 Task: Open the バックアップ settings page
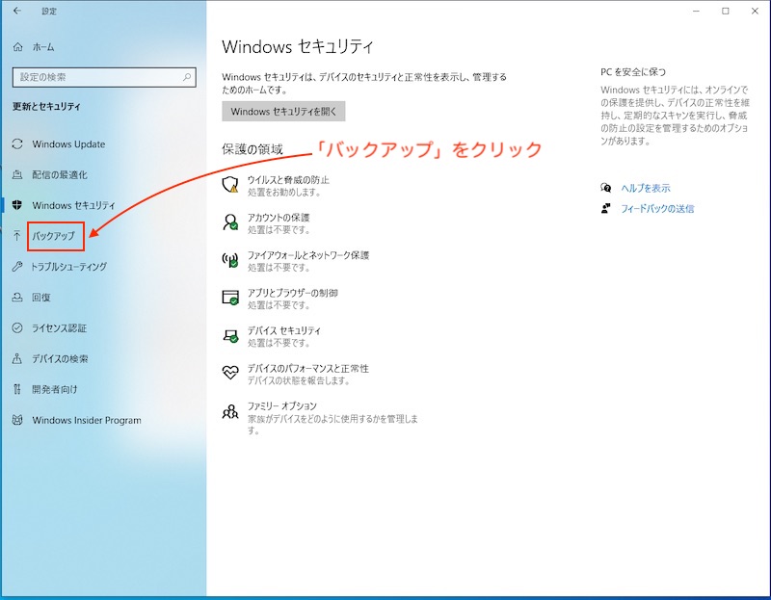[x=54, y=236]
